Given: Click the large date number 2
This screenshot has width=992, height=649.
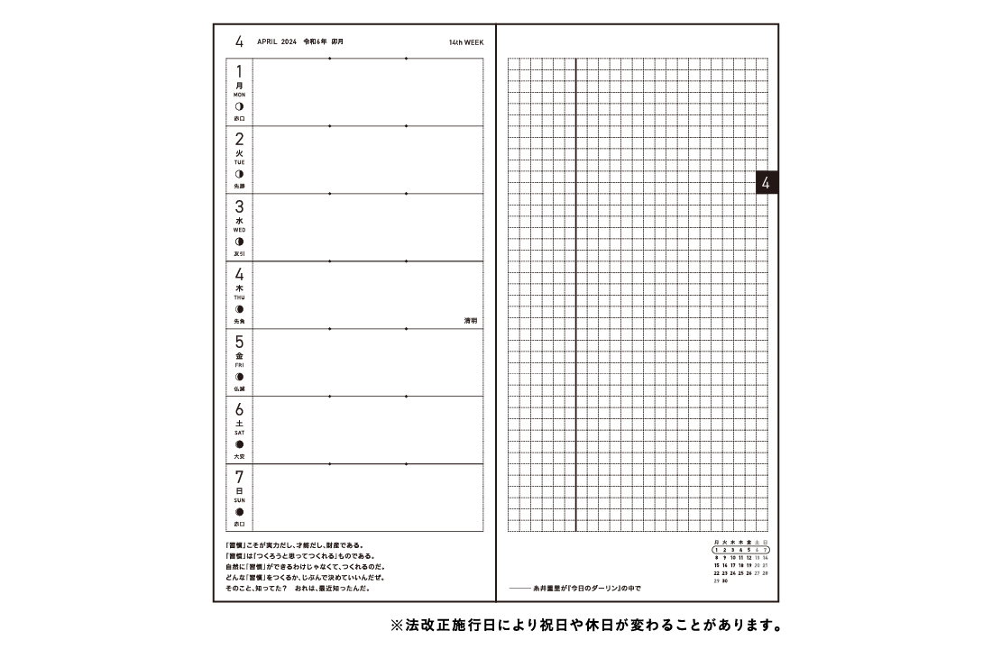Looking at the screenshot, I should (239, 140).
